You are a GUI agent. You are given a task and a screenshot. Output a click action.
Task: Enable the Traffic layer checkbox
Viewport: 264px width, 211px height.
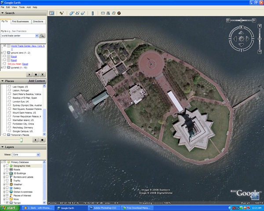point(7,180)
